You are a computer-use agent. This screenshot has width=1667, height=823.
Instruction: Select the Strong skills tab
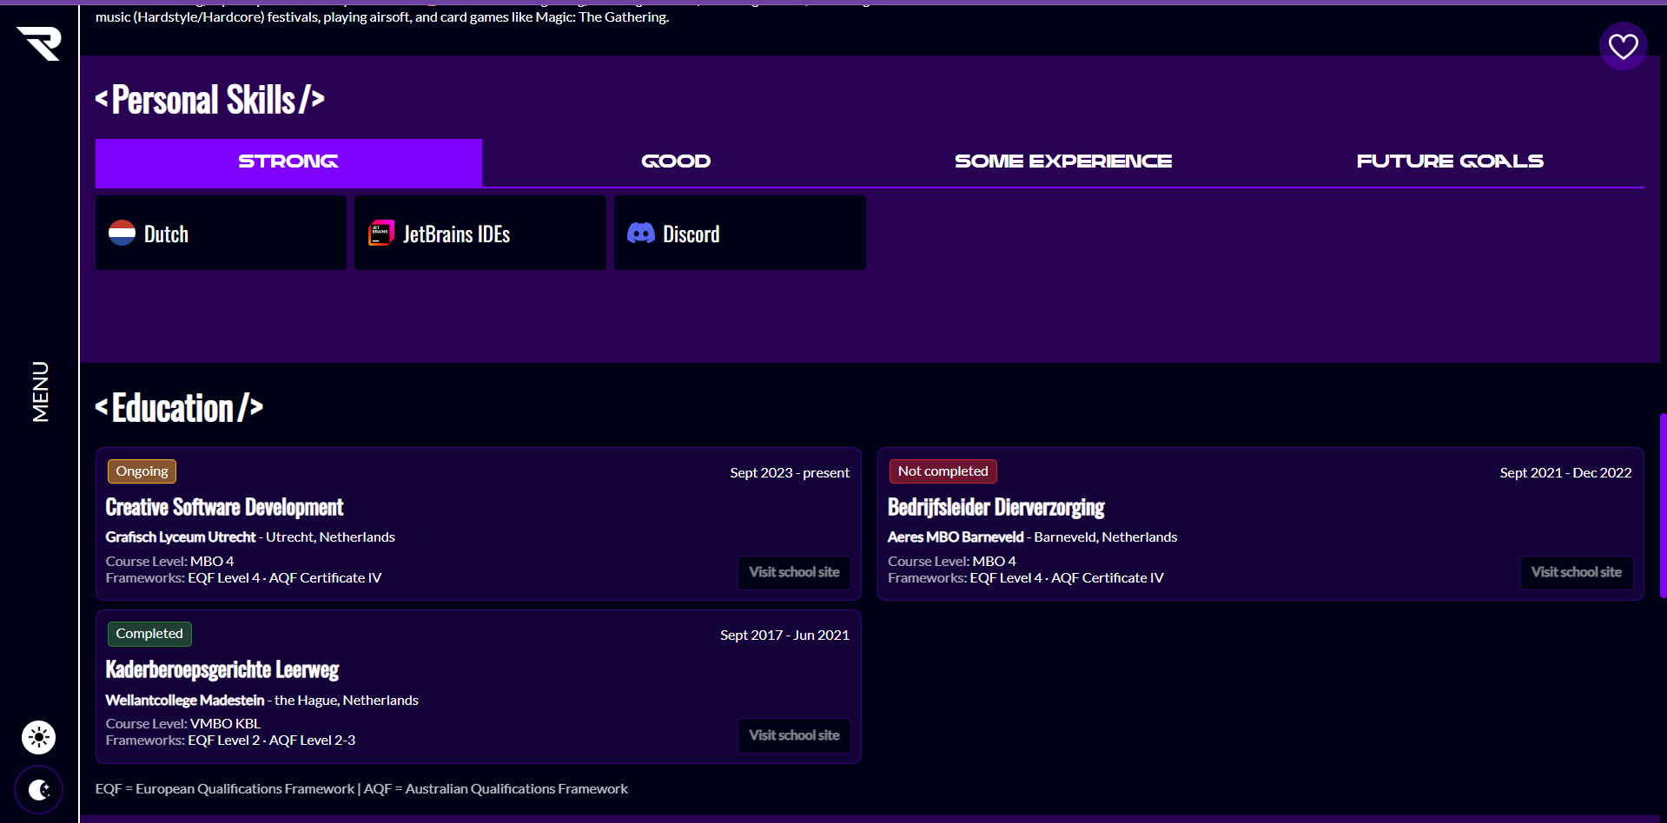click(288, 162)
